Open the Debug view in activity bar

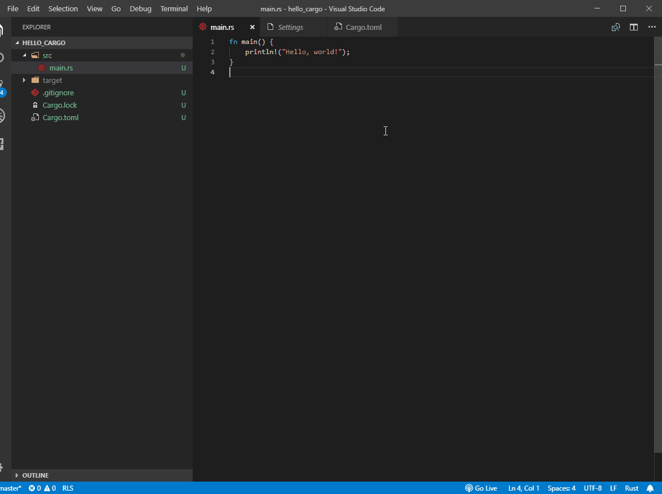[x=2, y=116]
